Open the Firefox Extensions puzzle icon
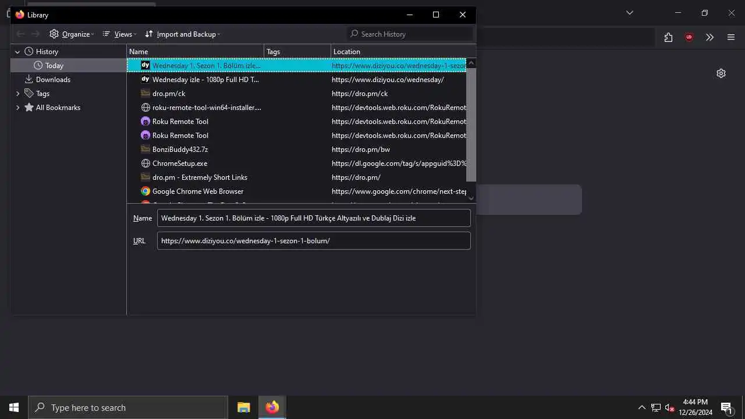The image size is (745, 419). 668,37
